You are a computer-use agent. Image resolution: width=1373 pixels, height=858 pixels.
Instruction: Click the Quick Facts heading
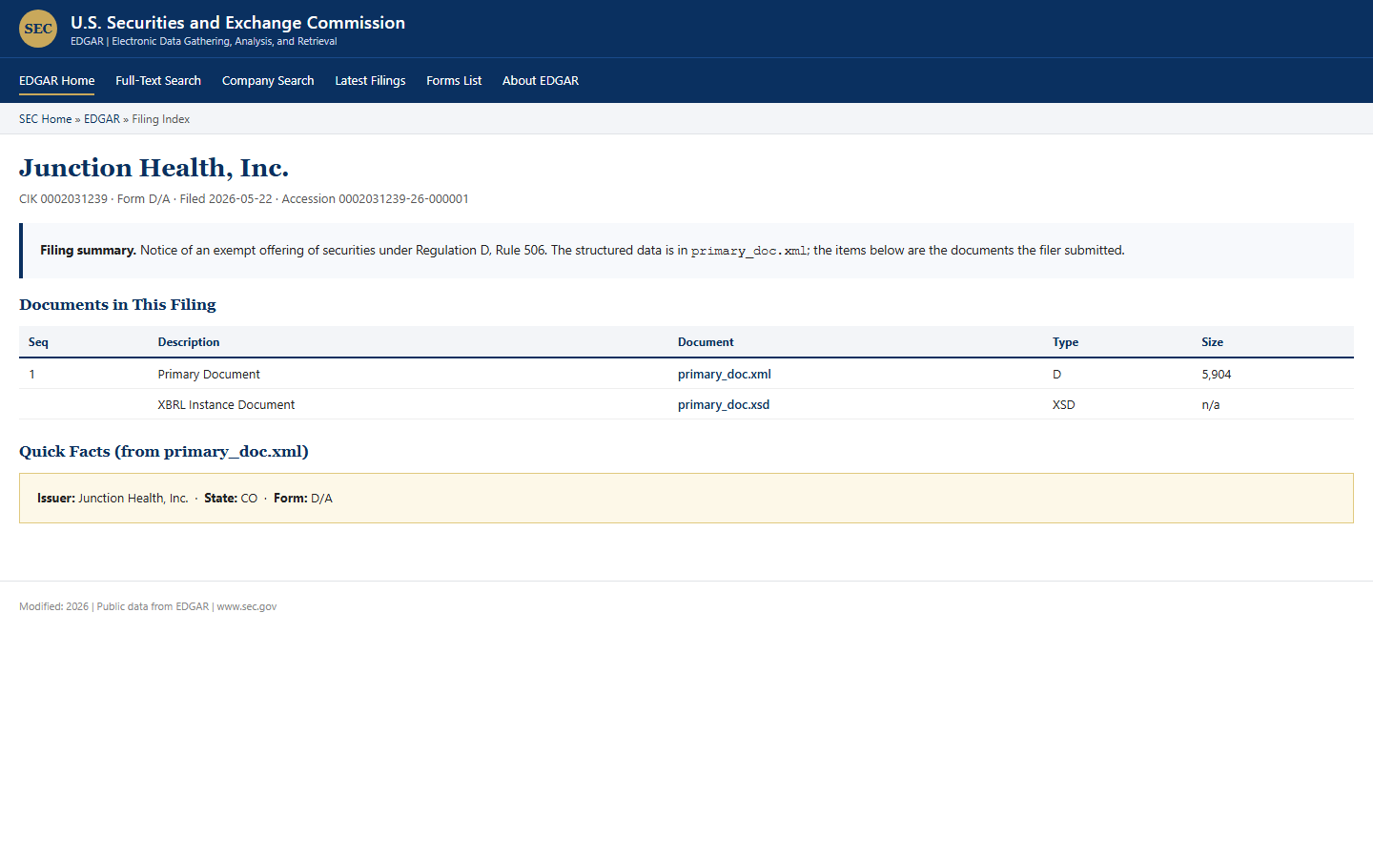point(164,452)
